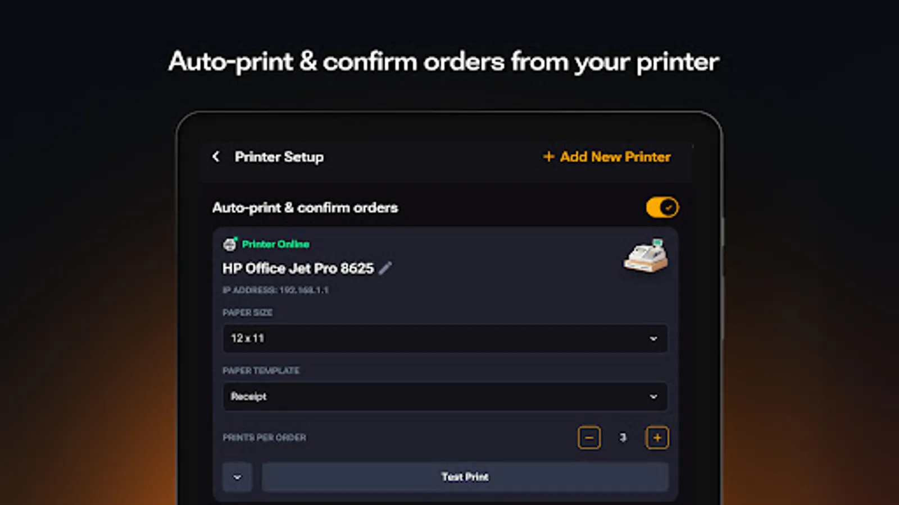
Task: Click the pencil icon to rename the printer
Action: pos(385,268)
